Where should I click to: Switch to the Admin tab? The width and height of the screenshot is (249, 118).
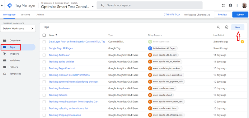(40, 14)
